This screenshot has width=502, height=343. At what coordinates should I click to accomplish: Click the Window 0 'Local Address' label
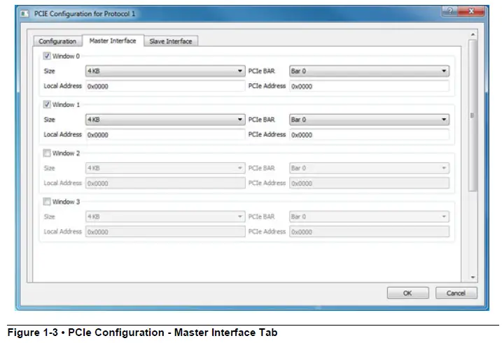[63, 86]
